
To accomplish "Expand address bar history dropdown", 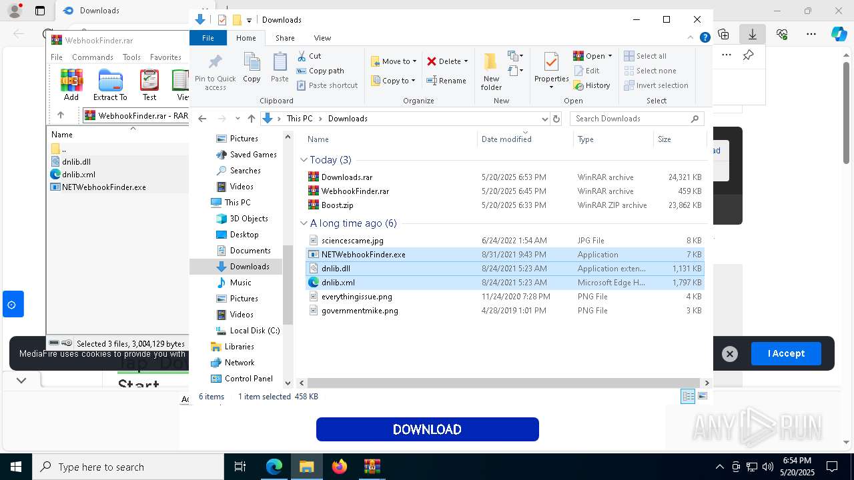I will pos(544,119).
